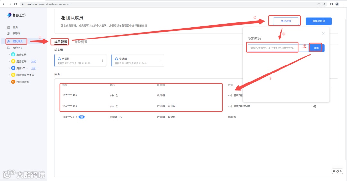347x181 pixels.
Task: Edit the 创建者 member name
Action: click(x=120, y=117)
